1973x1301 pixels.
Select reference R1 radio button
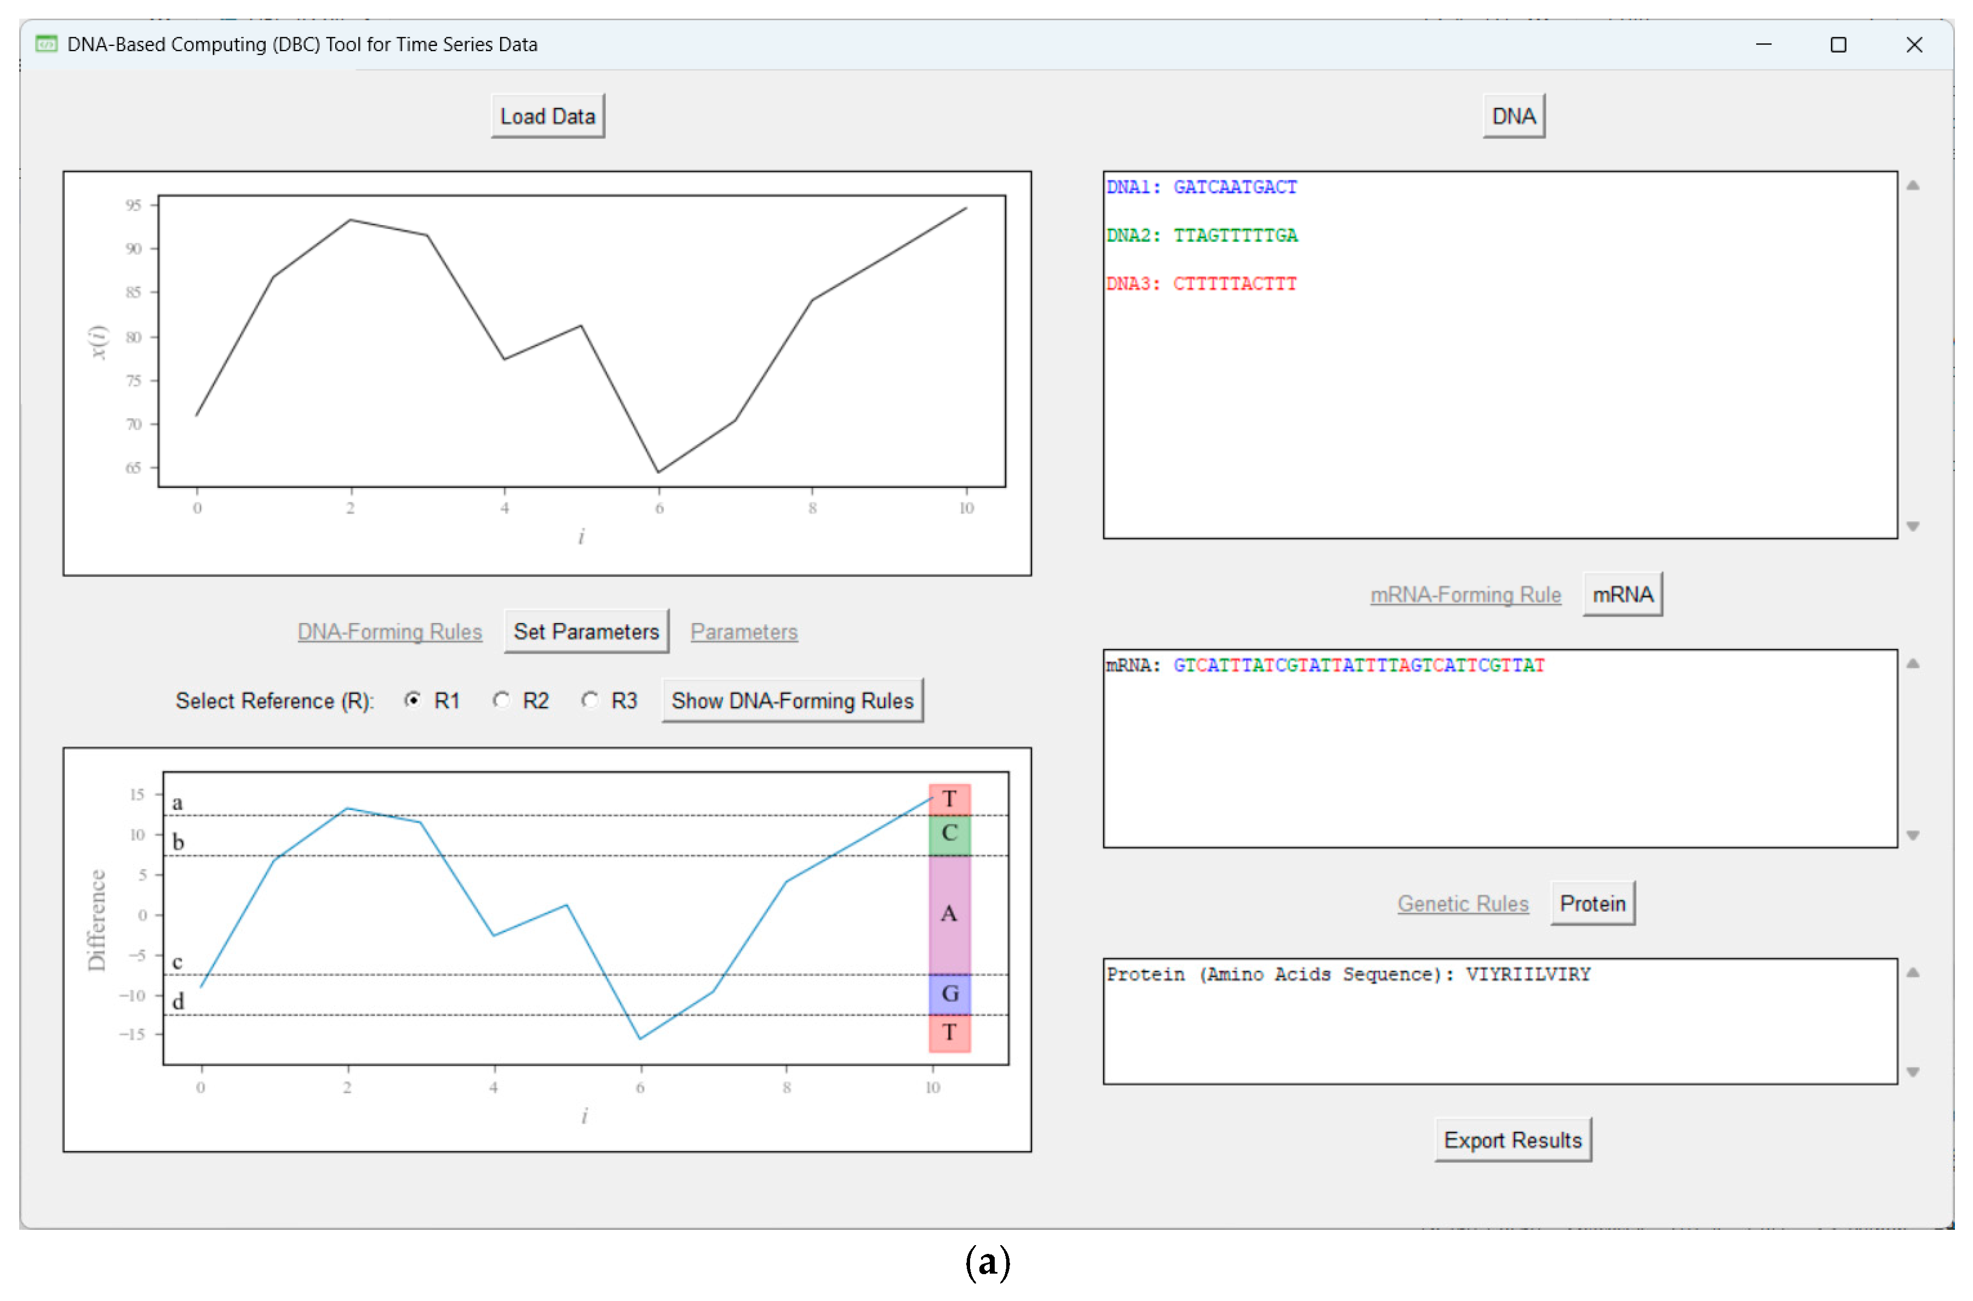(412, 700)
